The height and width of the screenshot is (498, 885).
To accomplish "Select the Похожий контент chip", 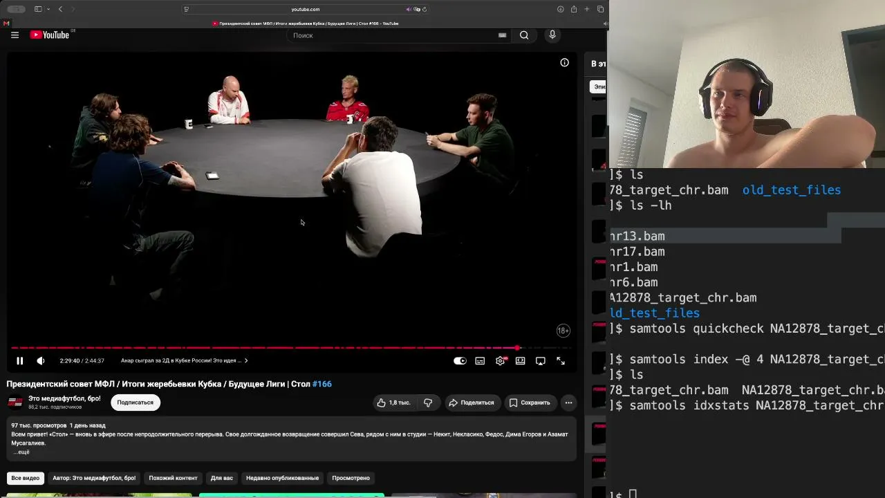I will pyautogui.click(x=173, y=478).
